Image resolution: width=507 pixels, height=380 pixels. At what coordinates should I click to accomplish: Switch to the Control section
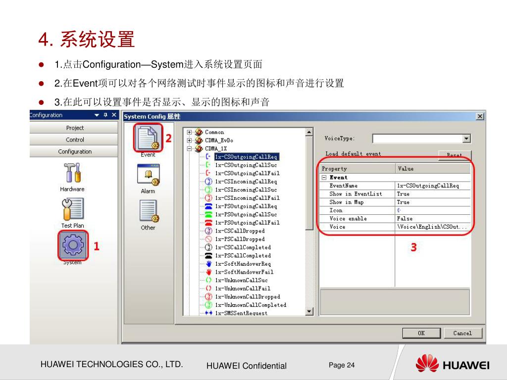click(74, 140)
